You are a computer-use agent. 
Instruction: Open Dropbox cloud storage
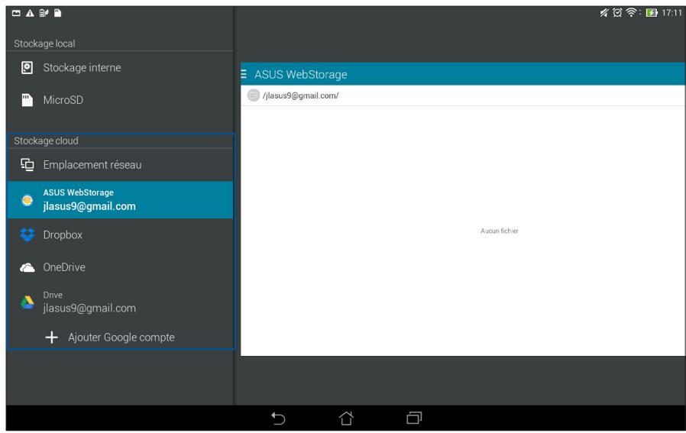click(119, 235)
